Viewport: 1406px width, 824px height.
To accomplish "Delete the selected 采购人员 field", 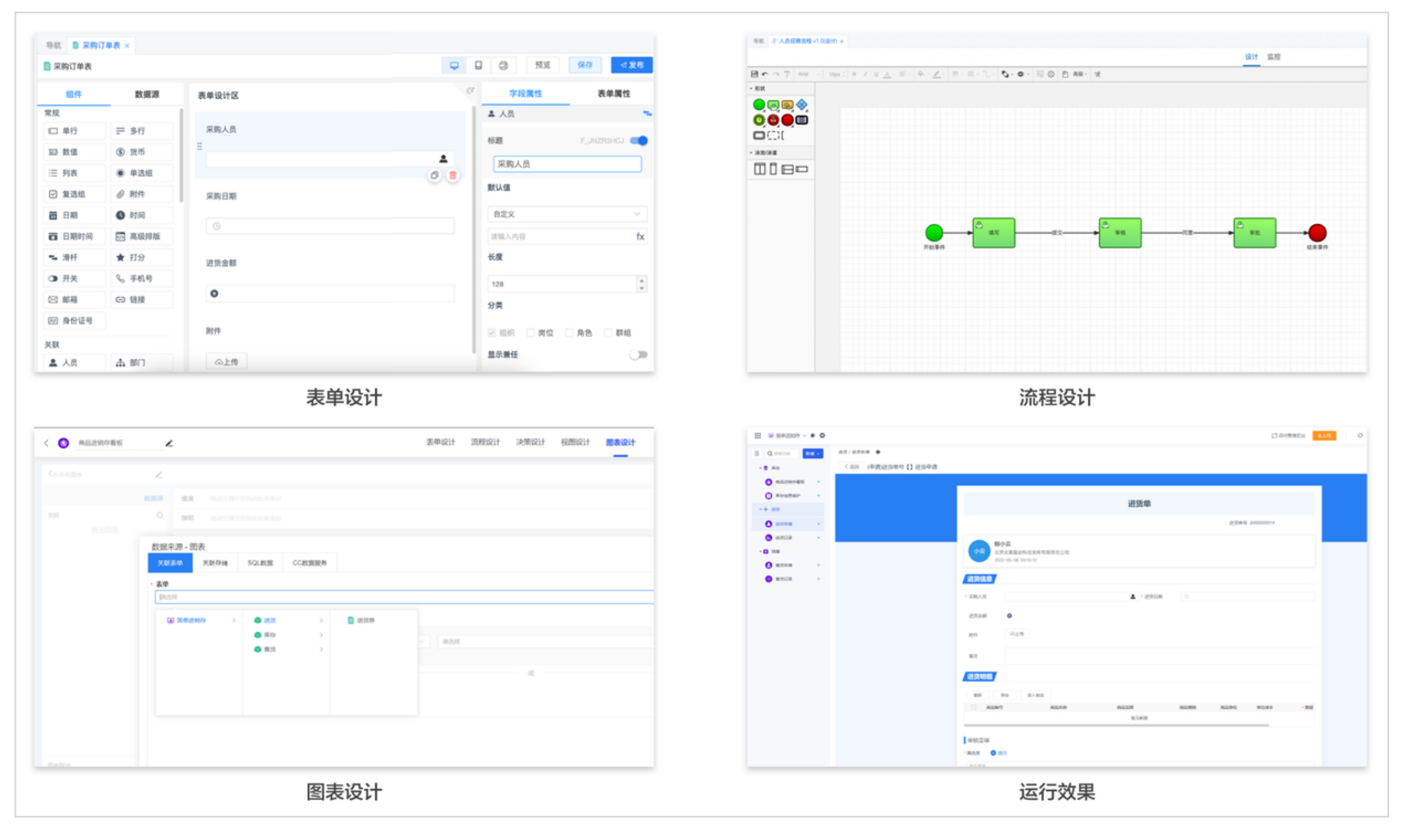I will click(453, 175).
